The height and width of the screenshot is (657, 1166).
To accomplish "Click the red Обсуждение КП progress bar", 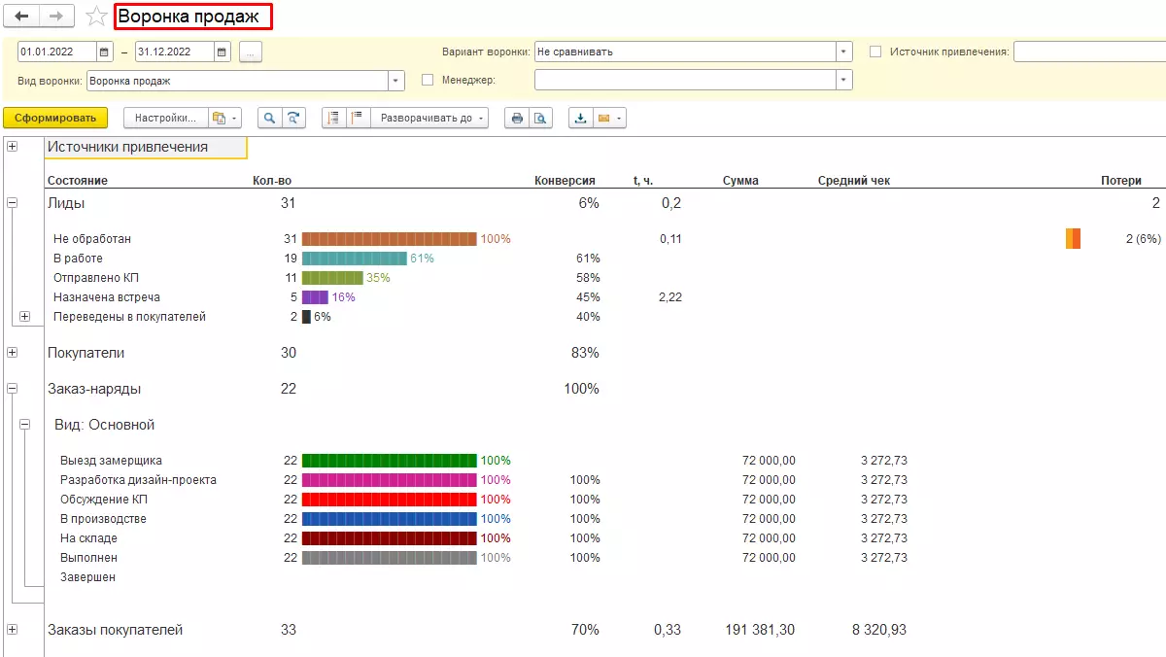I will pyautogui.click(x=389, y=500).
